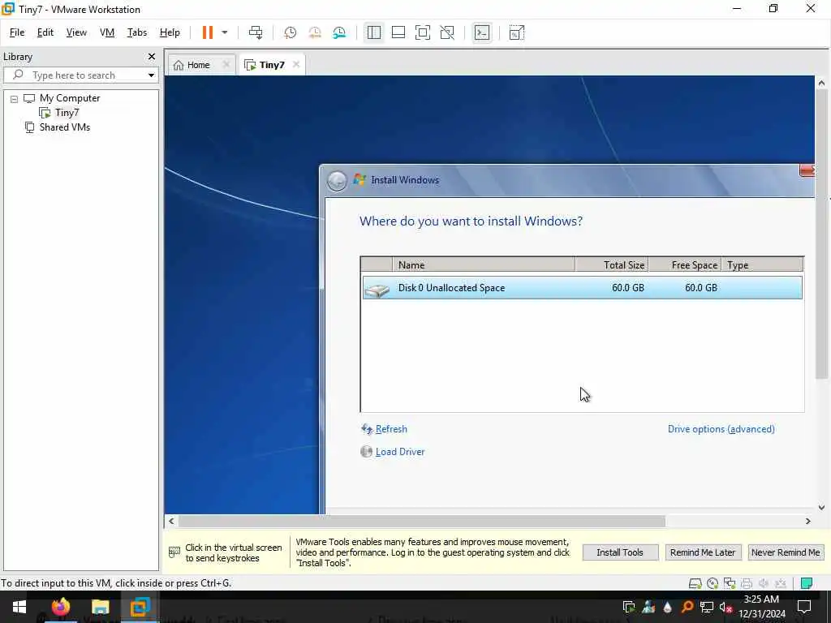Open the VM menu

(107, 32)
